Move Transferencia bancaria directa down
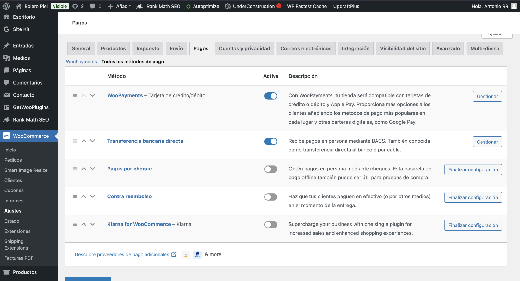 pyautogui.click(x=92, y=141)
